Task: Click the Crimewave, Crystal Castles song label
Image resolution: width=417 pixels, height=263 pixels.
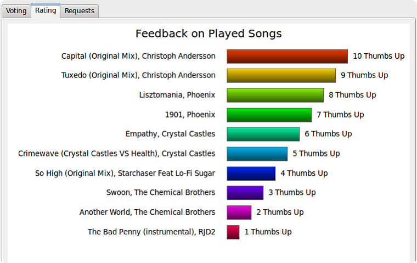Action: [x=117, y=154]
